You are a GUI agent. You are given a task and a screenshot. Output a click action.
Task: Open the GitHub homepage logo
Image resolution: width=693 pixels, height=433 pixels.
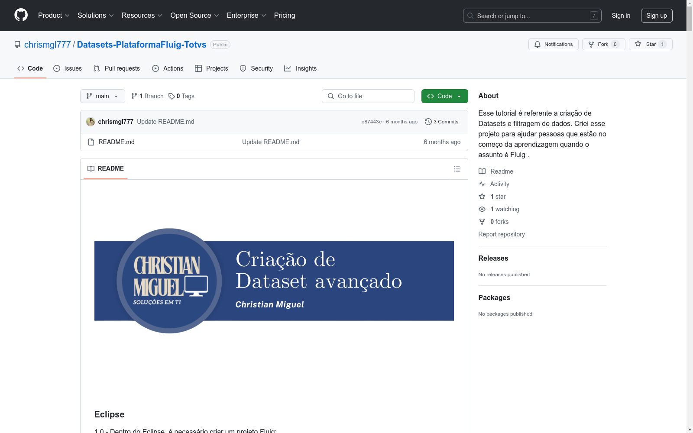(x=21, y=15)
